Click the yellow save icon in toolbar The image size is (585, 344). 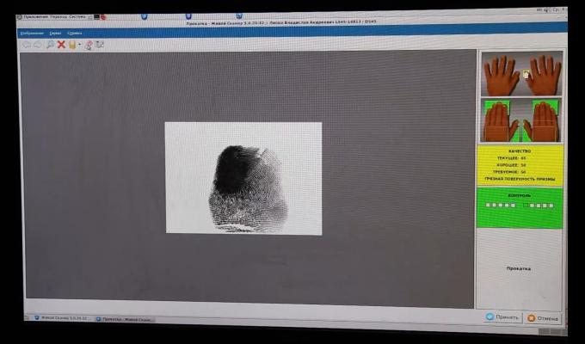coord(72,44)
